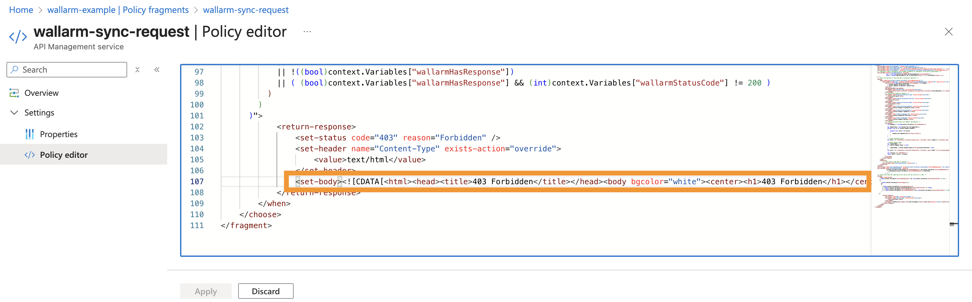The image size is (972, 302).
Task: Open the more options ellipsis next to Policy editor
Action: (307, 32)
